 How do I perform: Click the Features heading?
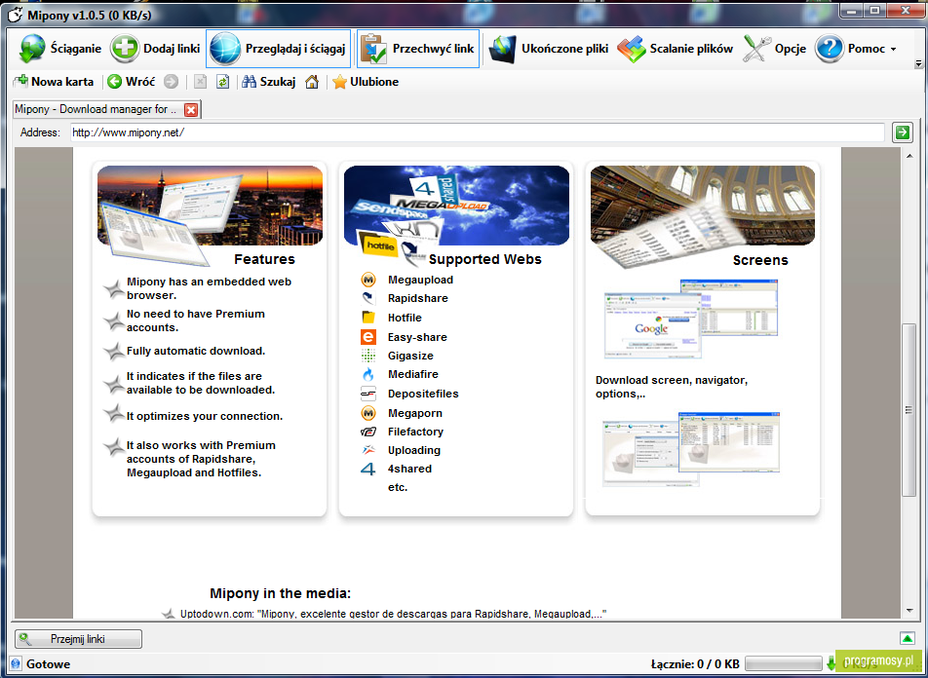(264, 259)
